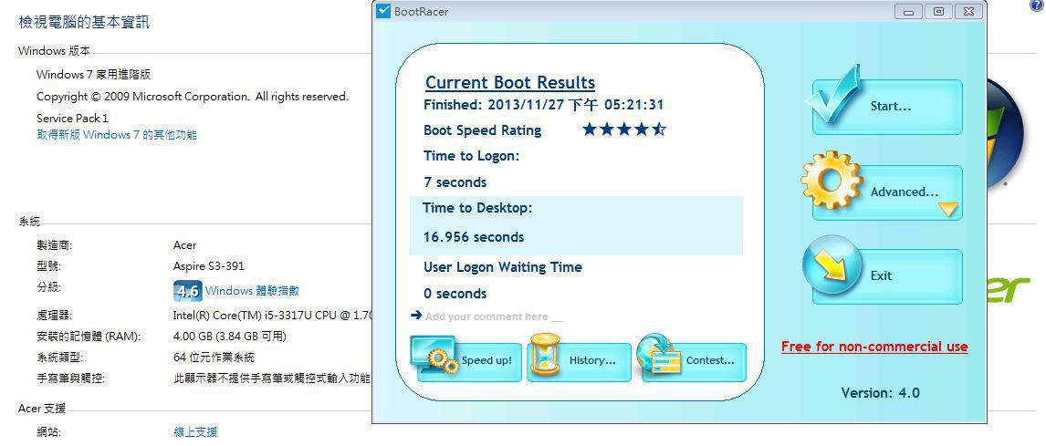Click Windows 7 家用進階版 edition text
This screenshot has width=1046, height=446.
point(93,74)
